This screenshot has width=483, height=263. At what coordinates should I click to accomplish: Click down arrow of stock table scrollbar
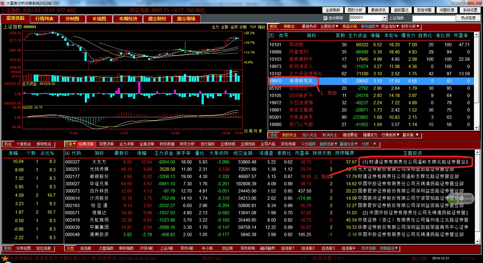point(477,242)
